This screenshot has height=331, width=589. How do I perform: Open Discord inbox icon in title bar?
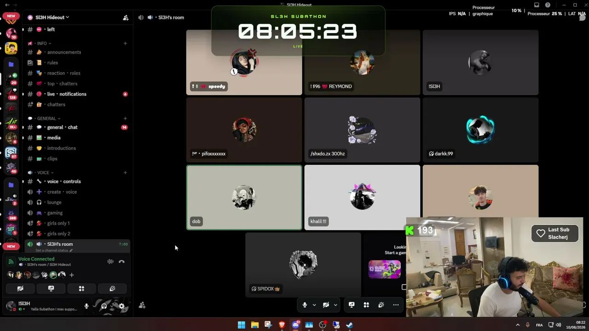tap(537, 5)
